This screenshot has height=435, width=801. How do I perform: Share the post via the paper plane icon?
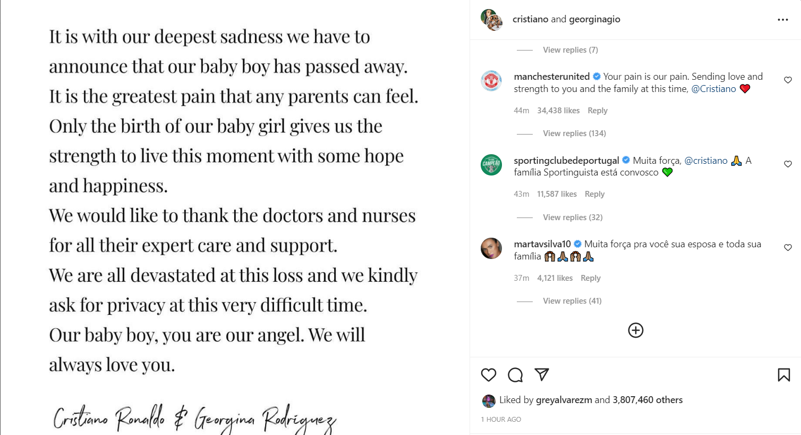541,374
